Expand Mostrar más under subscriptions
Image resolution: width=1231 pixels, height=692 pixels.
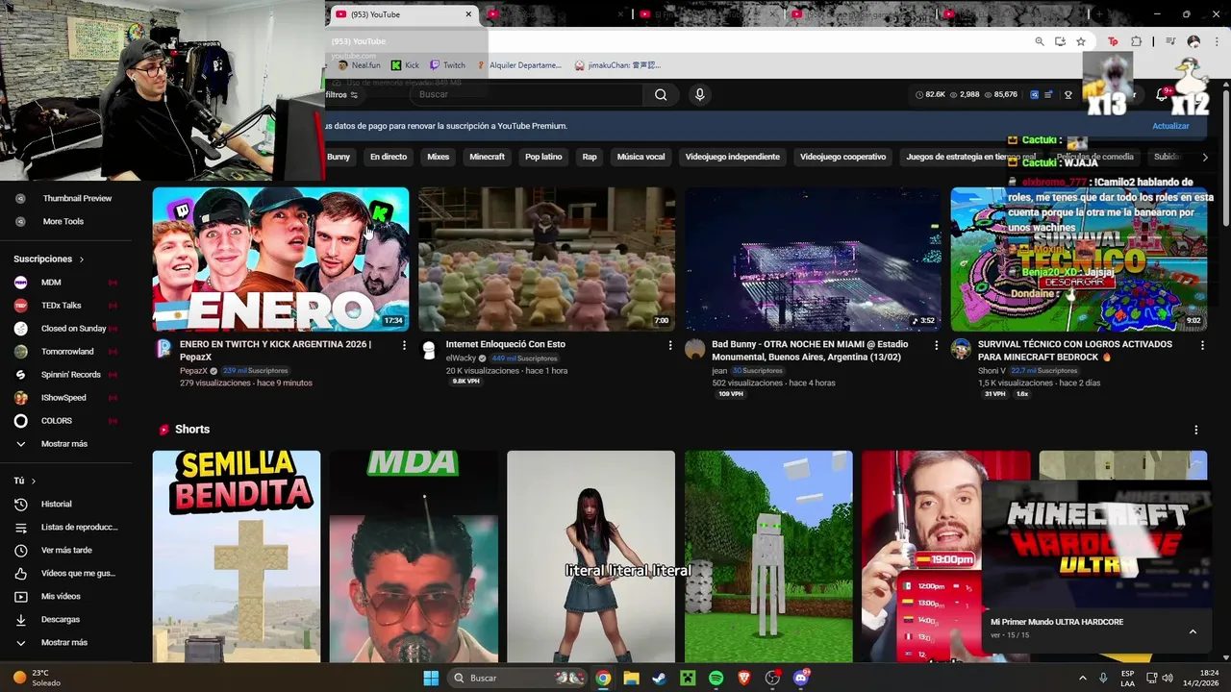pyautogui.click(x=63, y=444)
